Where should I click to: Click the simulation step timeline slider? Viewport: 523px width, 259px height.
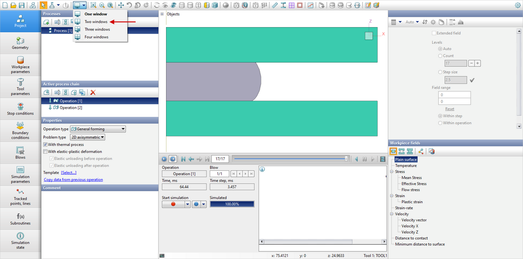(x=290, y=159)
